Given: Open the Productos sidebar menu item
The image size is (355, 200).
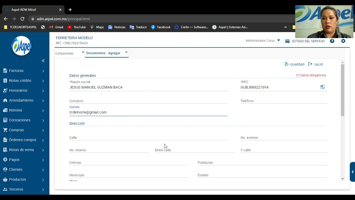Looking at the screenshot, I should coord(17,179).
